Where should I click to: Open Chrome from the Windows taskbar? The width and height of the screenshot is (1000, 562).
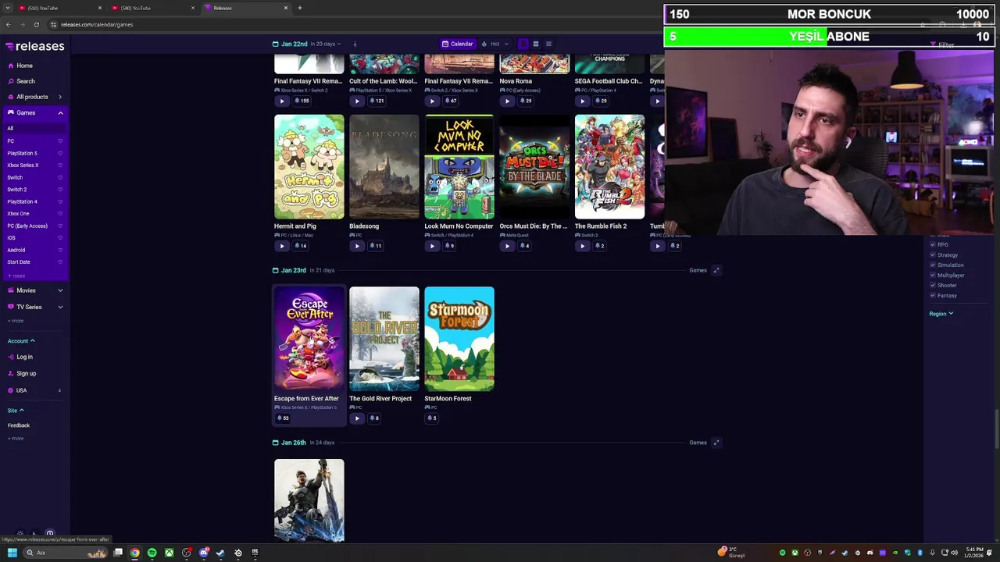134,553
